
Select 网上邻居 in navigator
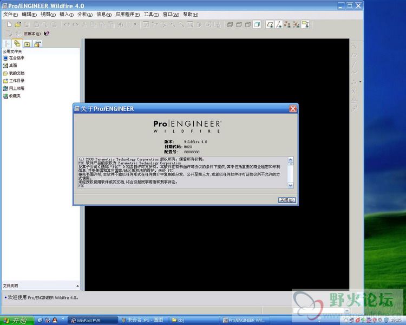pos(14,88)
